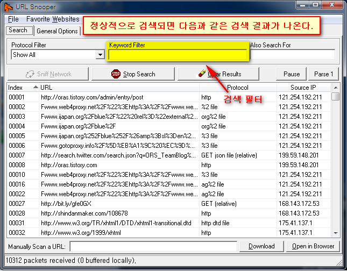Sort by the Protocol column header

pos(238,88)
